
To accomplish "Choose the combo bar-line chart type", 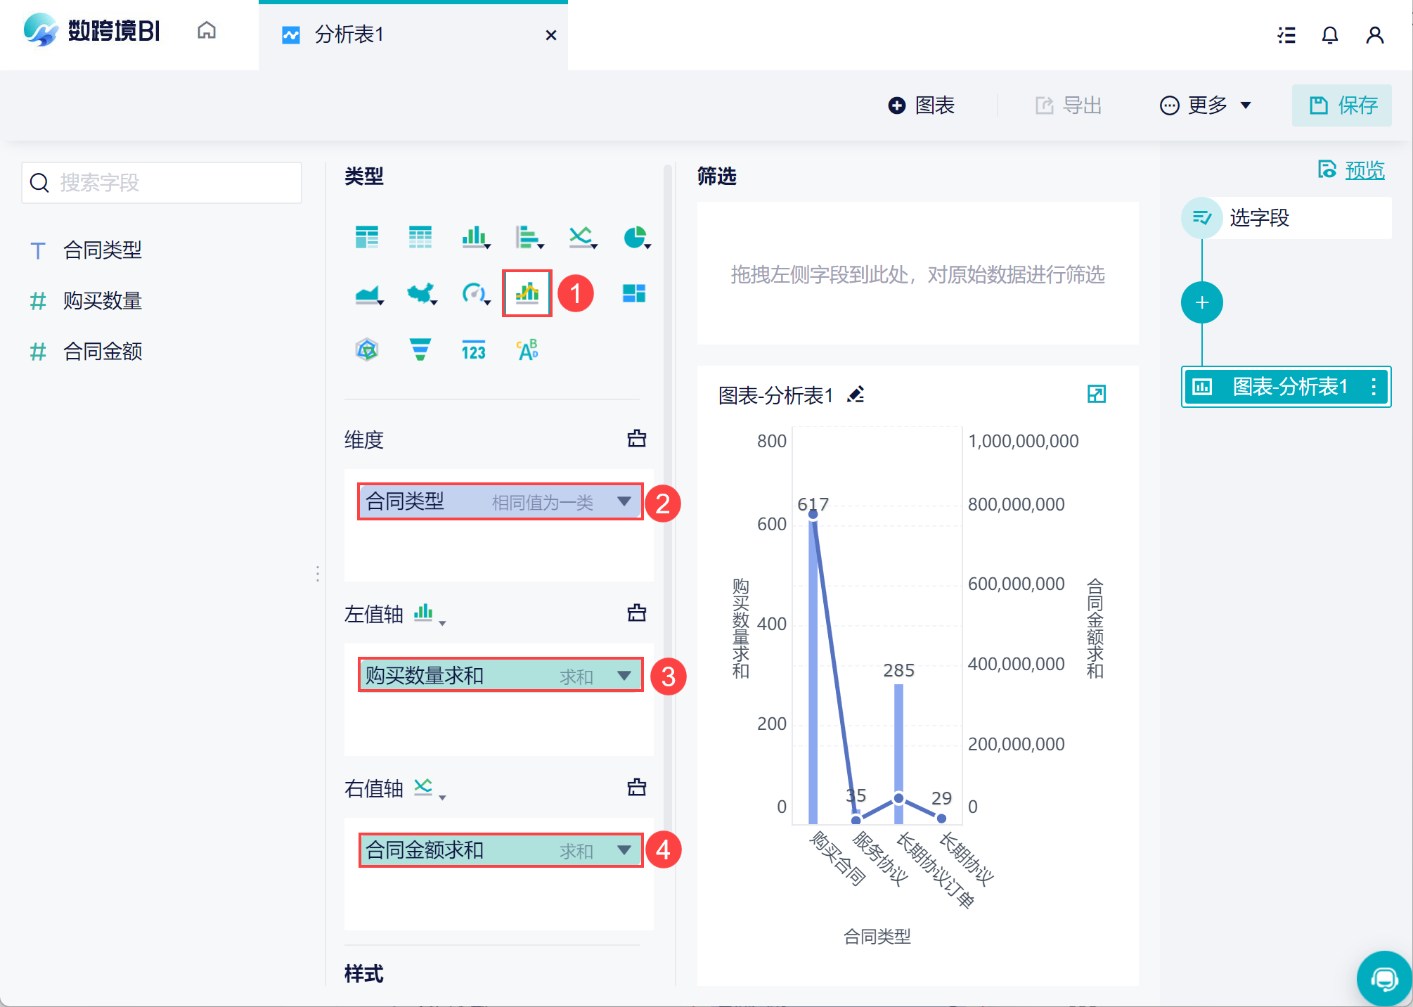I will pos(527,293).
